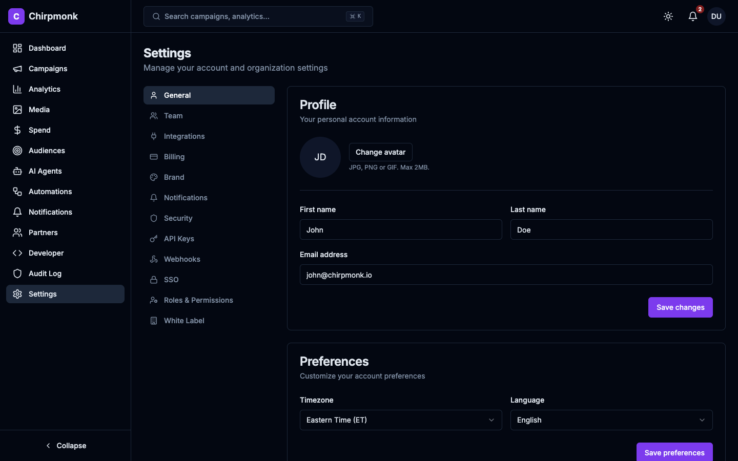Select the Automations workflow icon

tap(17, 192)
